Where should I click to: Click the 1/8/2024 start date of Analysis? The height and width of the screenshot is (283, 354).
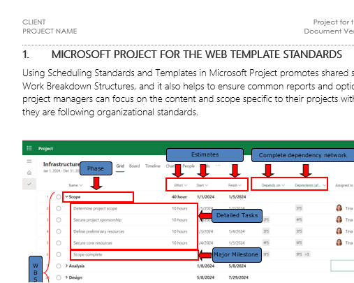point(205,266)
